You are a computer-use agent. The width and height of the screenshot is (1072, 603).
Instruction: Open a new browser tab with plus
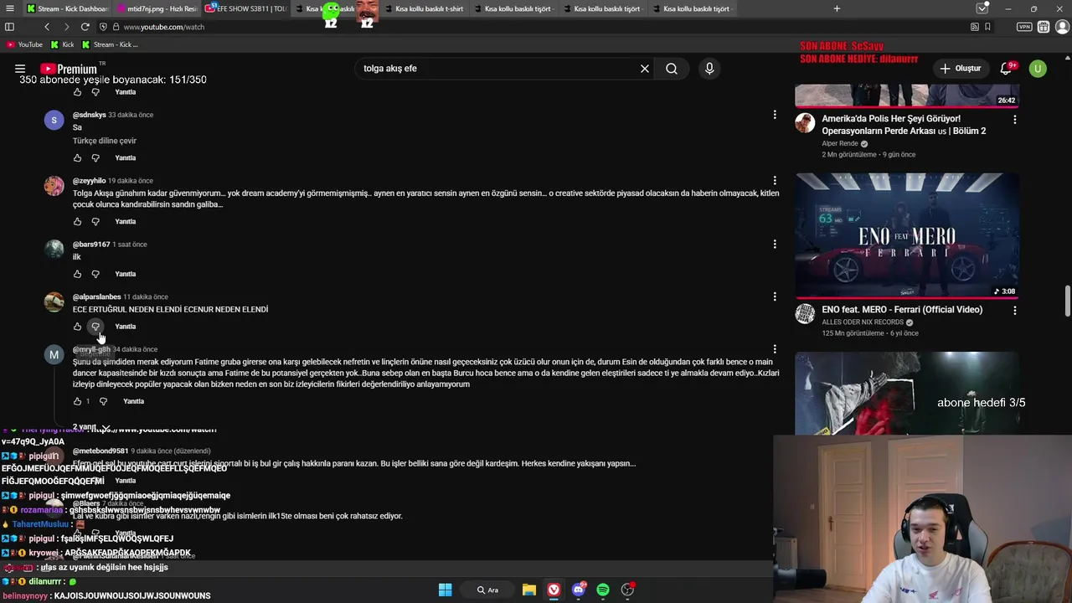(837, 8)
